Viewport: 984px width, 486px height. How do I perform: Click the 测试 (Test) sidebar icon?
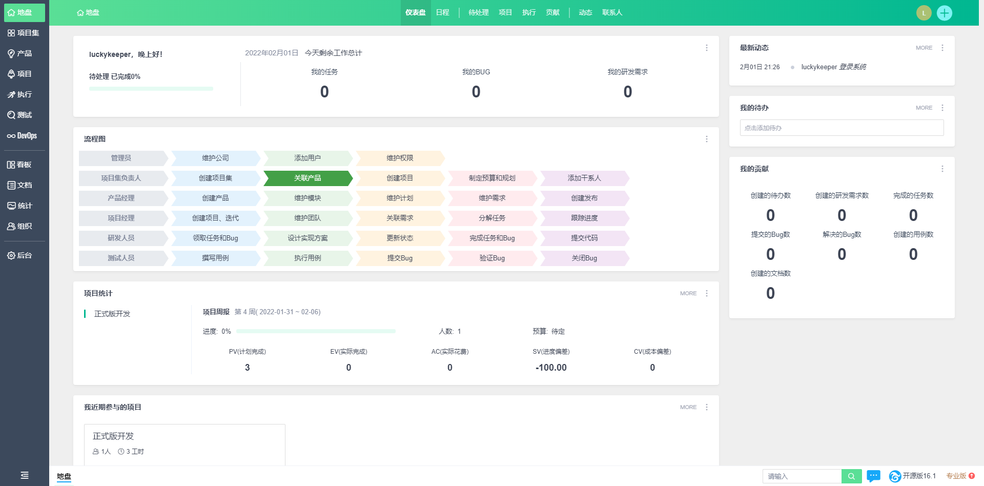click(20, 115)
